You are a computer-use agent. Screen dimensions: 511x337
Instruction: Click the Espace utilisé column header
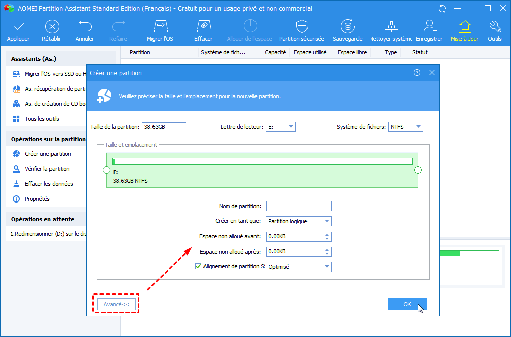pos(310,52)
